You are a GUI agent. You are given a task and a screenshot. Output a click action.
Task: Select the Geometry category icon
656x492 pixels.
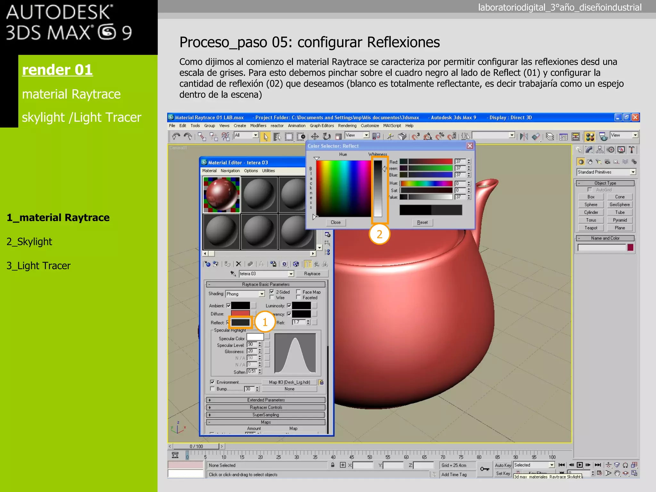tap(581, 162)
